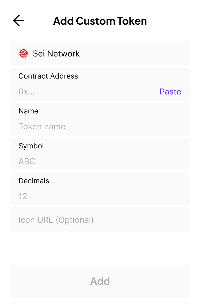
Task: Focus the 'ABC' symbol placeholder input
Action: (77, 161)
